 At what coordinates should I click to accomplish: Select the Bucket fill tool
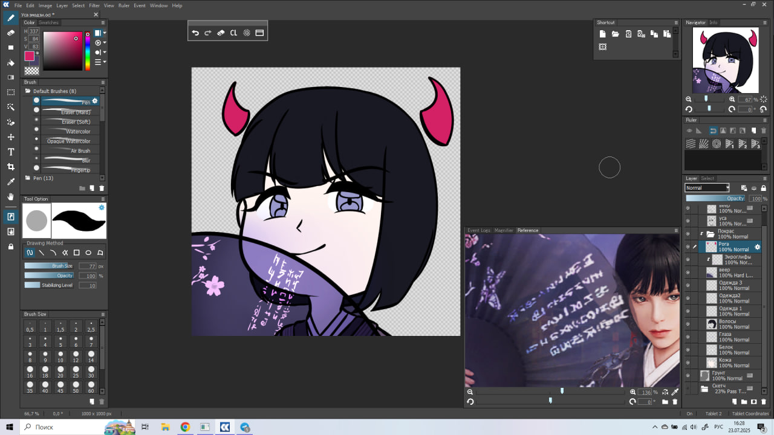[11, 63]
